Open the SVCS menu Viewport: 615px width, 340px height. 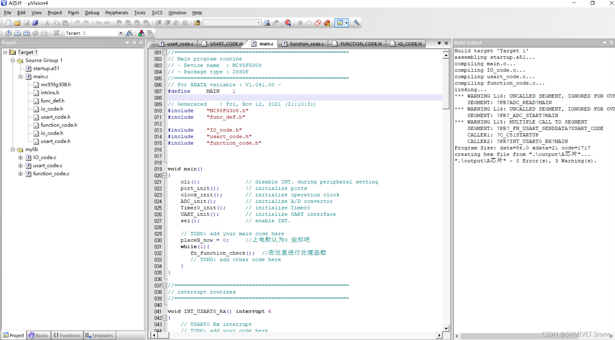(157, 13)
